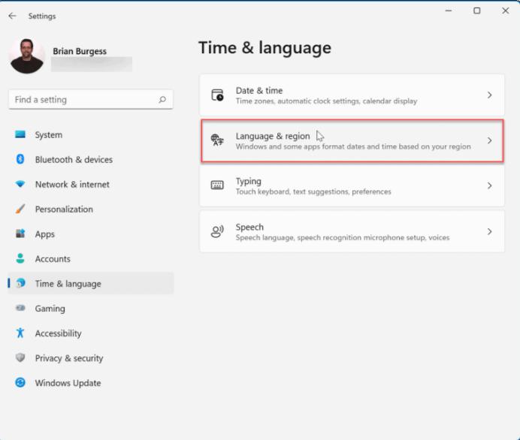The height and width of the screenshot is (440, 520).
Task: Click 'Time zones, automatic clock settings' description
Action: click(326, 101)
